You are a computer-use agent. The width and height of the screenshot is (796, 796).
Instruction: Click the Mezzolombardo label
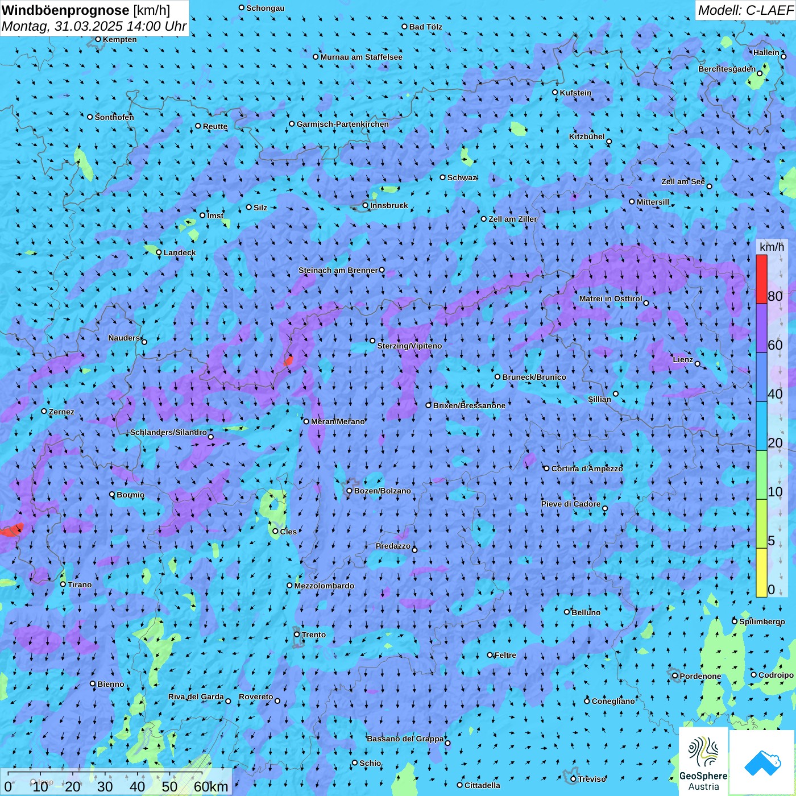324,586
